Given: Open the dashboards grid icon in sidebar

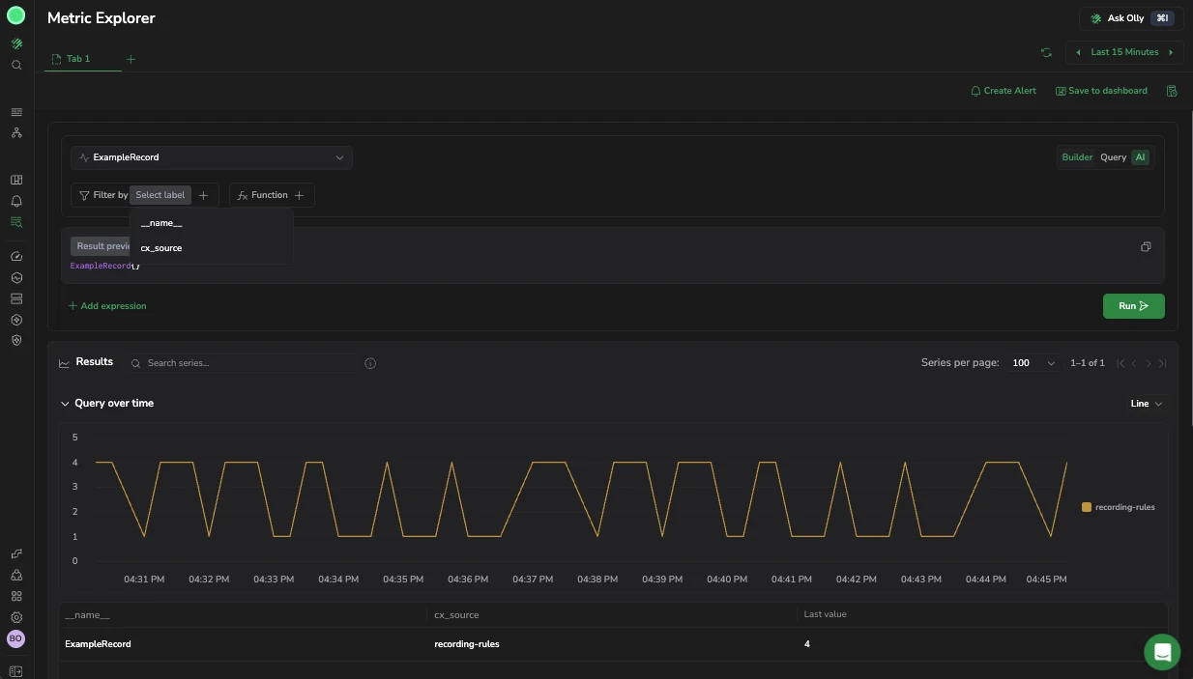Looking at the screenshot, I should [x=16, y=180].
